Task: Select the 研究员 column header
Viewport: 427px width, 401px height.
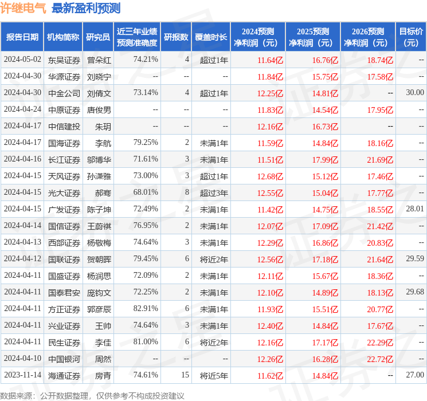Action: point(98,37)
